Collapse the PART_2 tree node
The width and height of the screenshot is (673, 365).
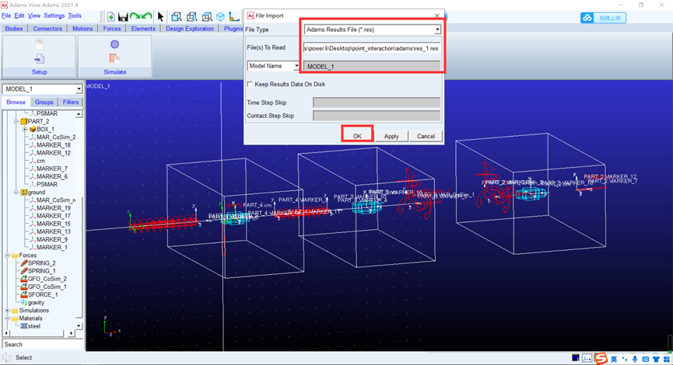pos(16,122)
